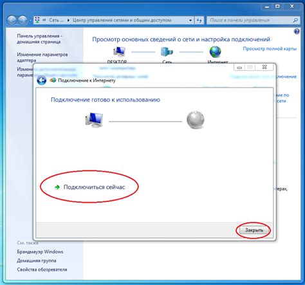Screen dimensions: 305x285
Task: Go back in Control Panel window
Action: tap(12, 20)
